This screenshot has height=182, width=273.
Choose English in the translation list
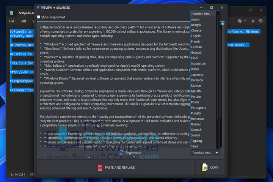pos(196,36)
